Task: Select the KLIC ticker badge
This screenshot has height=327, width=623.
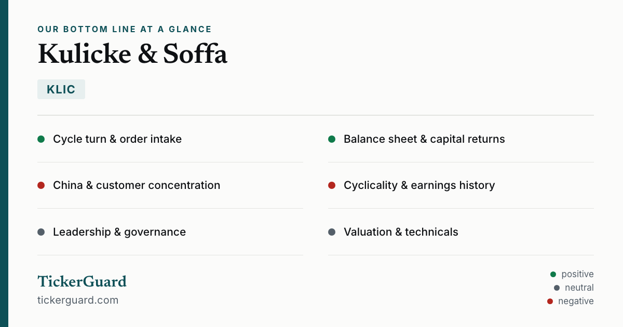Action: 61,89
